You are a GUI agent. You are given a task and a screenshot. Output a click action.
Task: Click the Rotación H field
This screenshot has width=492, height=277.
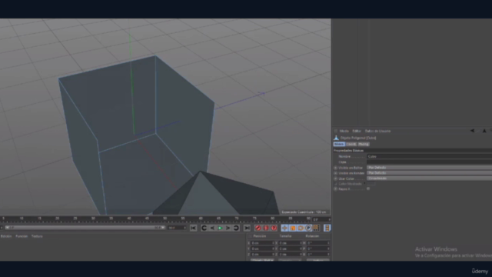(x=317, y=243)
